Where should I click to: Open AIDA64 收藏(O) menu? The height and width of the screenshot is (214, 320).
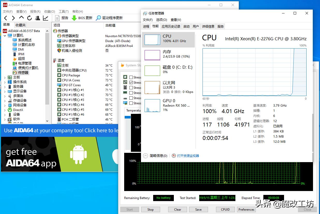pyautogui.click(x=50, y=11)
